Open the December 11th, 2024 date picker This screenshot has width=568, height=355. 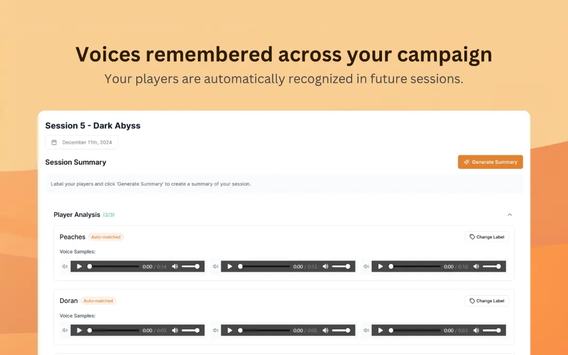pos(81,142)
